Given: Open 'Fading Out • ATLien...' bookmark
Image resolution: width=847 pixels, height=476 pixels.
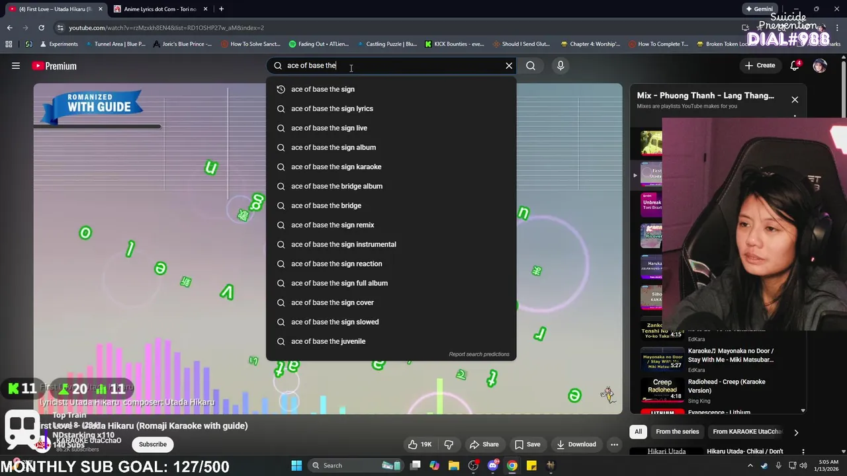Looking at the screenshot, I should click(318, 44).
